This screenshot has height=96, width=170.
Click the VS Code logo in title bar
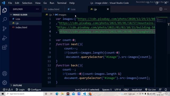tap(3, 3)
